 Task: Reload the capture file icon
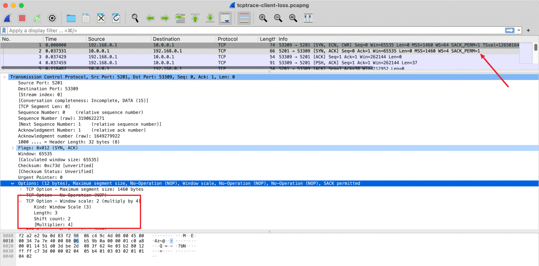coord(116,18)
